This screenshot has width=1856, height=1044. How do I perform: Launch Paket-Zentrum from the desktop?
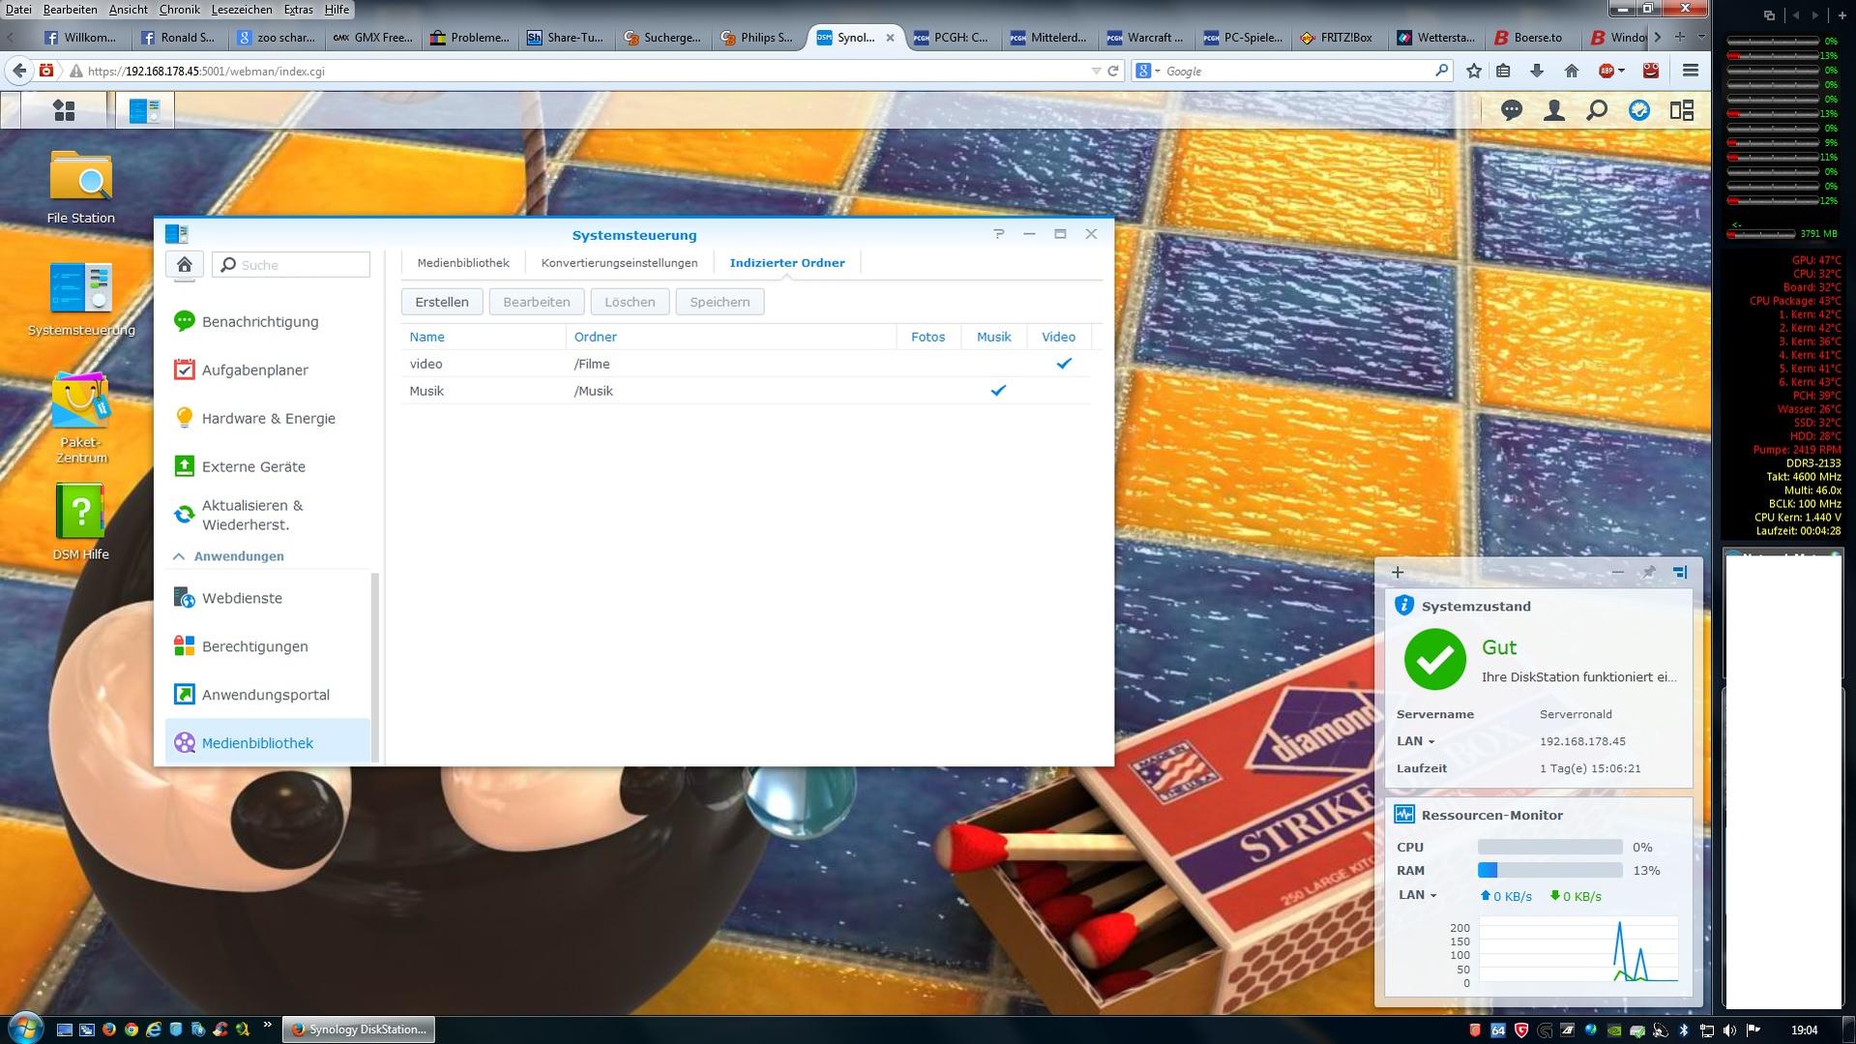click(81, 417)
